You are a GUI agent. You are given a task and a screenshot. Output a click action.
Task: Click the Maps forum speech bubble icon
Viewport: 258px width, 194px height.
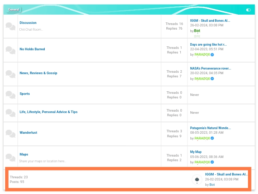[x=10, y=157]
